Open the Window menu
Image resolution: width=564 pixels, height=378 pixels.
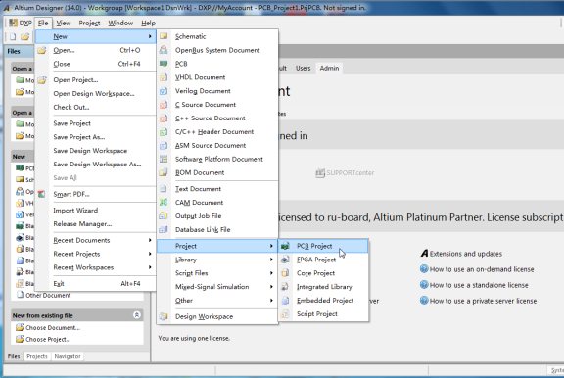120,24
